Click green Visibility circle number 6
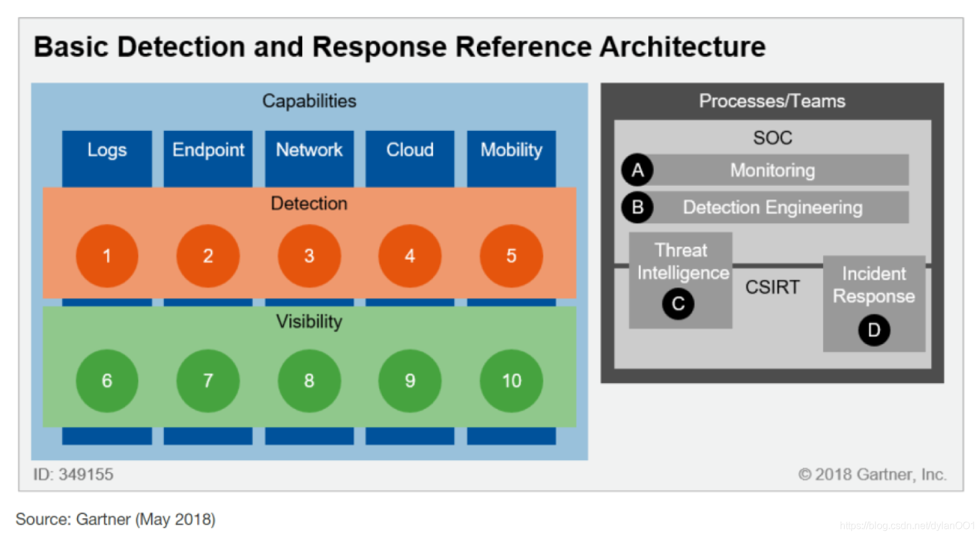The width and height of the screenshot is (980, 537). (107, 381)
